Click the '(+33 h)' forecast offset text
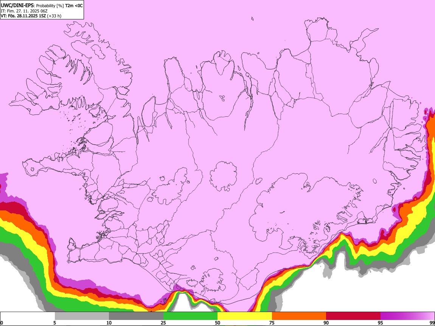 point(54,16)
